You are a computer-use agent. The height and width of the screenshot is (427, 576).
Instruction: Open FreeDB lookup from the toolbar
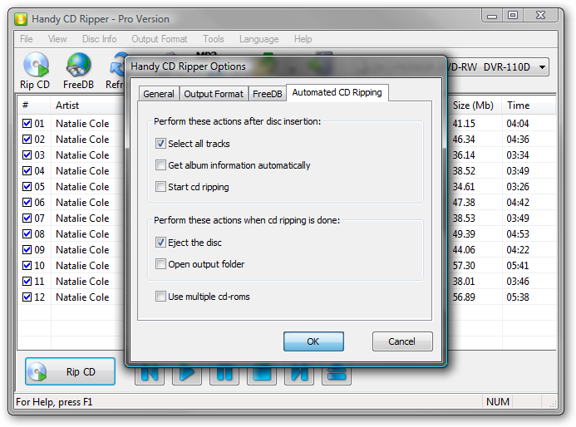[x=78, y=71]
